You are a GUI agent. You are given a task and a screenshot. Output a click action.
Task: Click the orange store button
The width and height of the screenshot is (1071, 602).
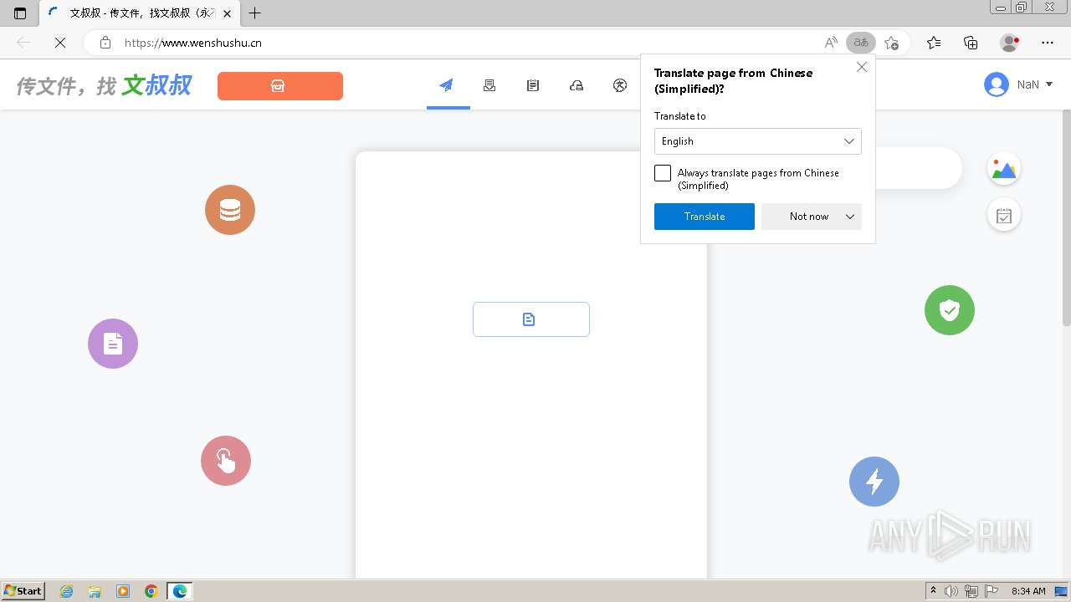[x=280, y=86]
